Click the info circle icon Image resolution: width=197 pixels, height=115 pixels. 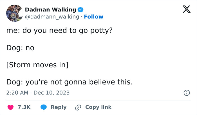[x=186, y=93]
